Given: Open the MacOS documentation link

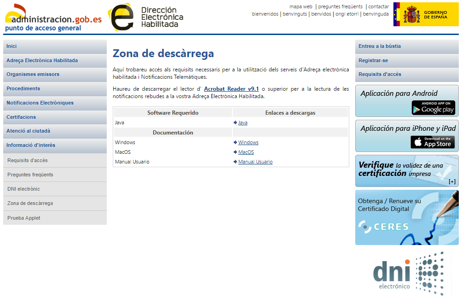Looking at the screenshot, I should (246, 152).
